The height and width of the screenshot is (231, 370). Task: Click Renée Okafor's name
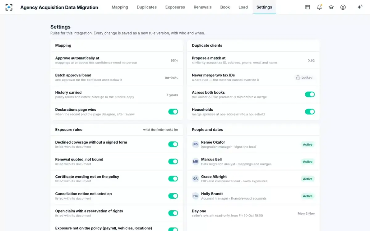(x=213, y=142)
